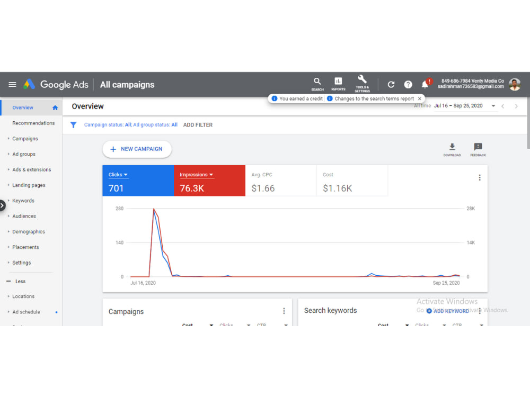
Task: Click the blue filter funnel icon
Action: click(x=73, y=125)
